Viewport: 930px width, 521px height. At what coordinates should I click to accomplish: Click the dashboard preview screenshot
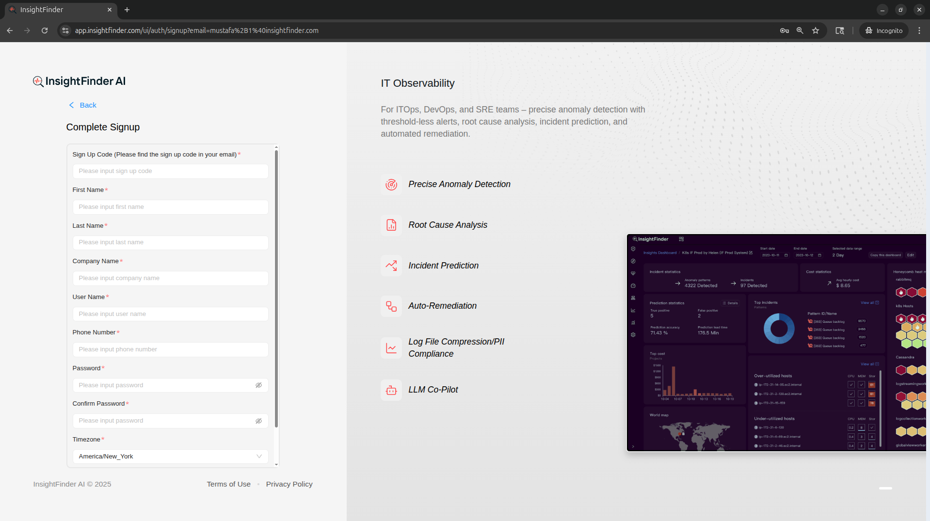pyautogui.click(x=776, y=343)
